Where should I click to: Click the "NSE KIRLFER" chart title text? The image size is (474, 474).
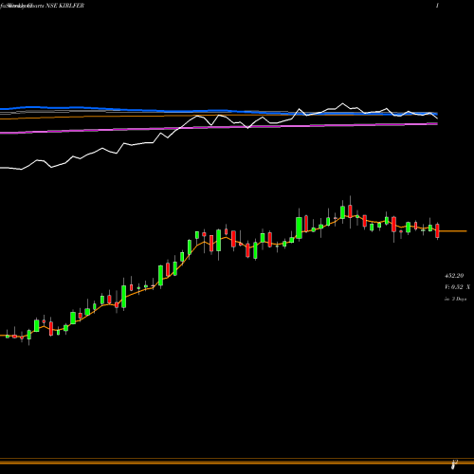(64, 6)
